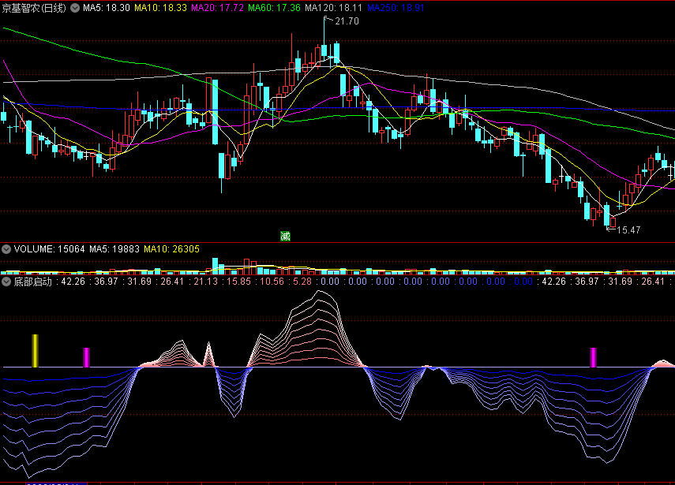Click the magenta signal bar beside the yellow bar
The width and height of the screenshot is (675, 485).
point(86,358)
